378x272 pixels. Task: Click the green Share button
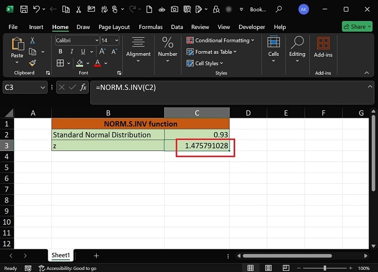tap(357, 27)
